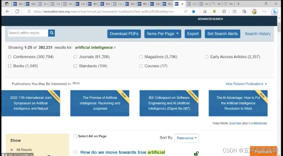The image size is (283, 156).
Task: Go back to the previous page
Action: [7, 12]
